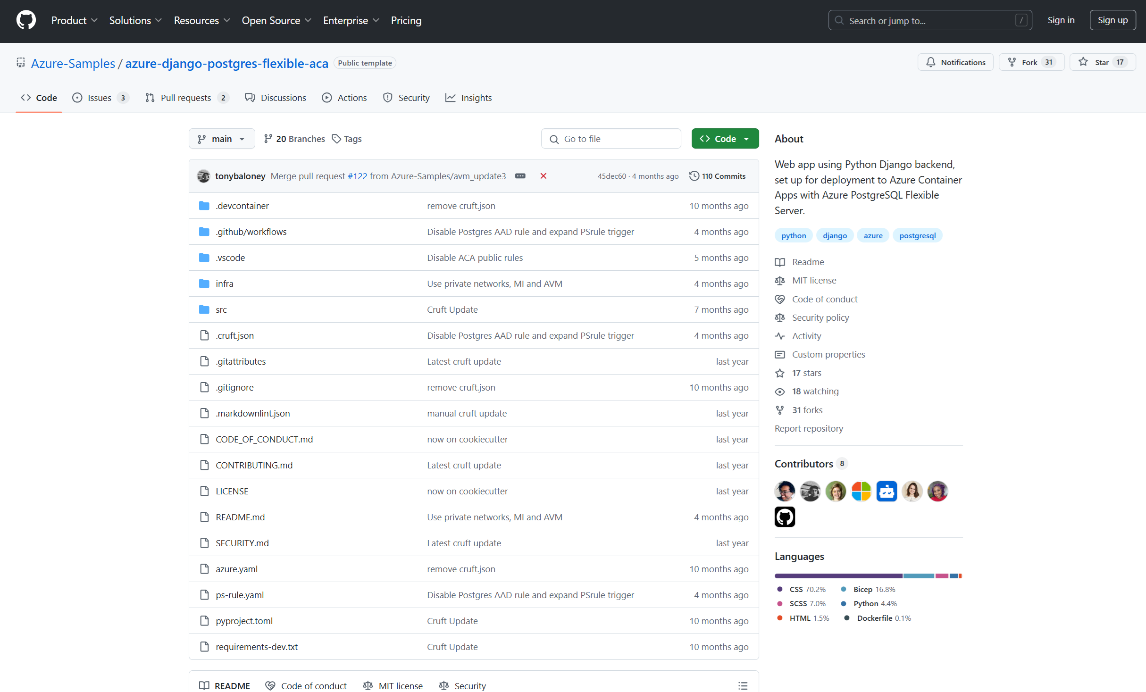Click the Notifications bell button
The height and width of the screenshot is (692, 1146).
tap(955, 62)
